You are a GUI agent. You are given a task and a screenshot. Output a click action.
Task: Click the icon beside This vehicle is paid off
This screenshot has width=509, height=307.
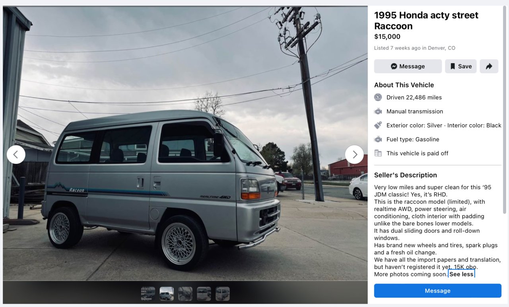tap(378, 153)
